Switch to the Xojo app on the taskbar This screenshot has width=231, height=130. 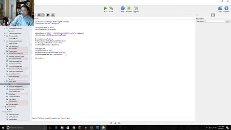pos(103,127)
